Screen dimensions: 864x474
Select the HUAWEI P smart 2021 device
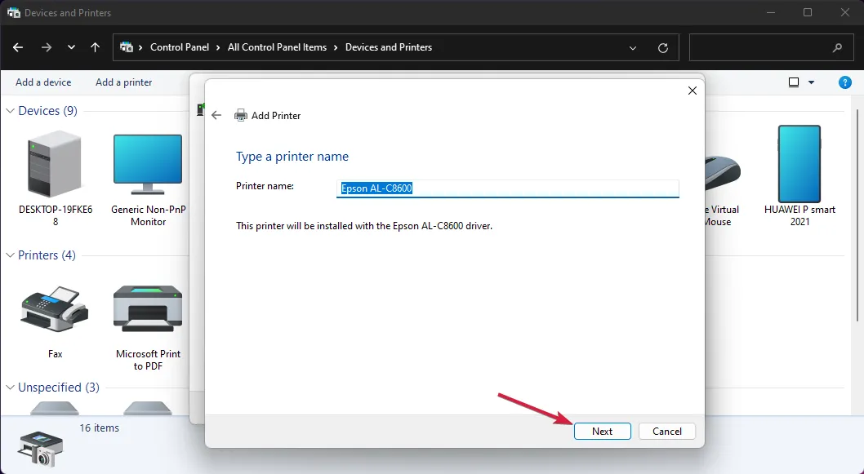pos(799,164)
